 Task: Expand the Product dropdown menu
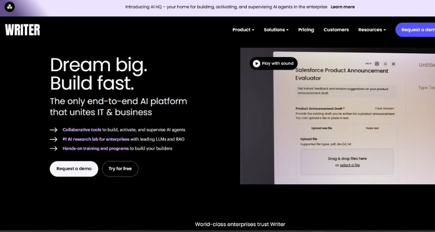pyautogui.click(x=243, y=30)
